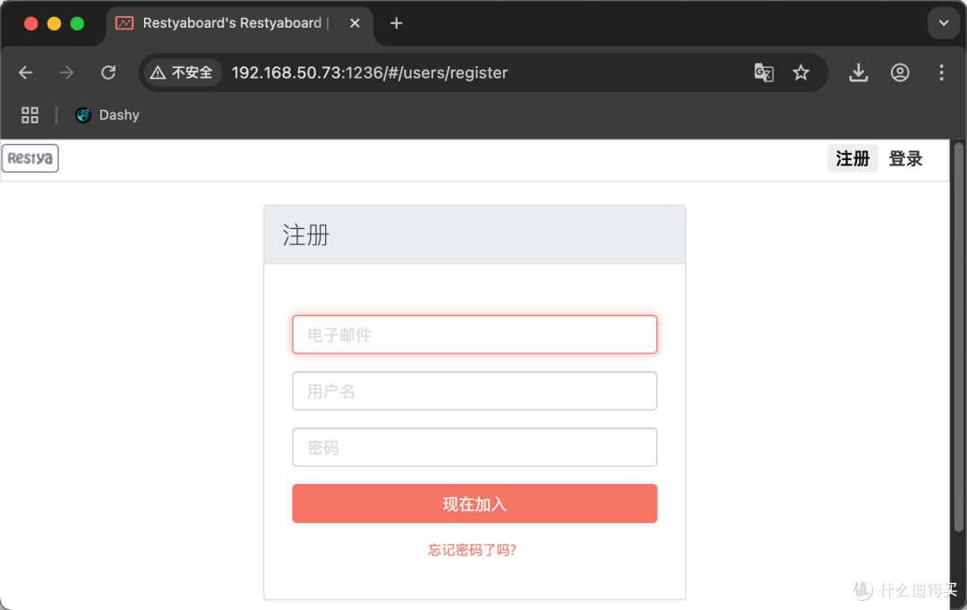Switch to the 注册 nav item
This screenshot has width=967, height=610.
point(852,159)
